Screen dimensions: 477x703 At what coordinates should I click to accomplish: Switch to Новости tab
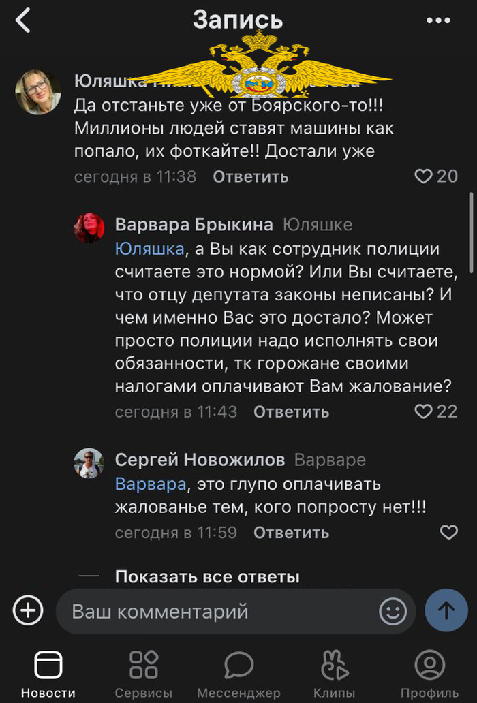coord(48,674)
